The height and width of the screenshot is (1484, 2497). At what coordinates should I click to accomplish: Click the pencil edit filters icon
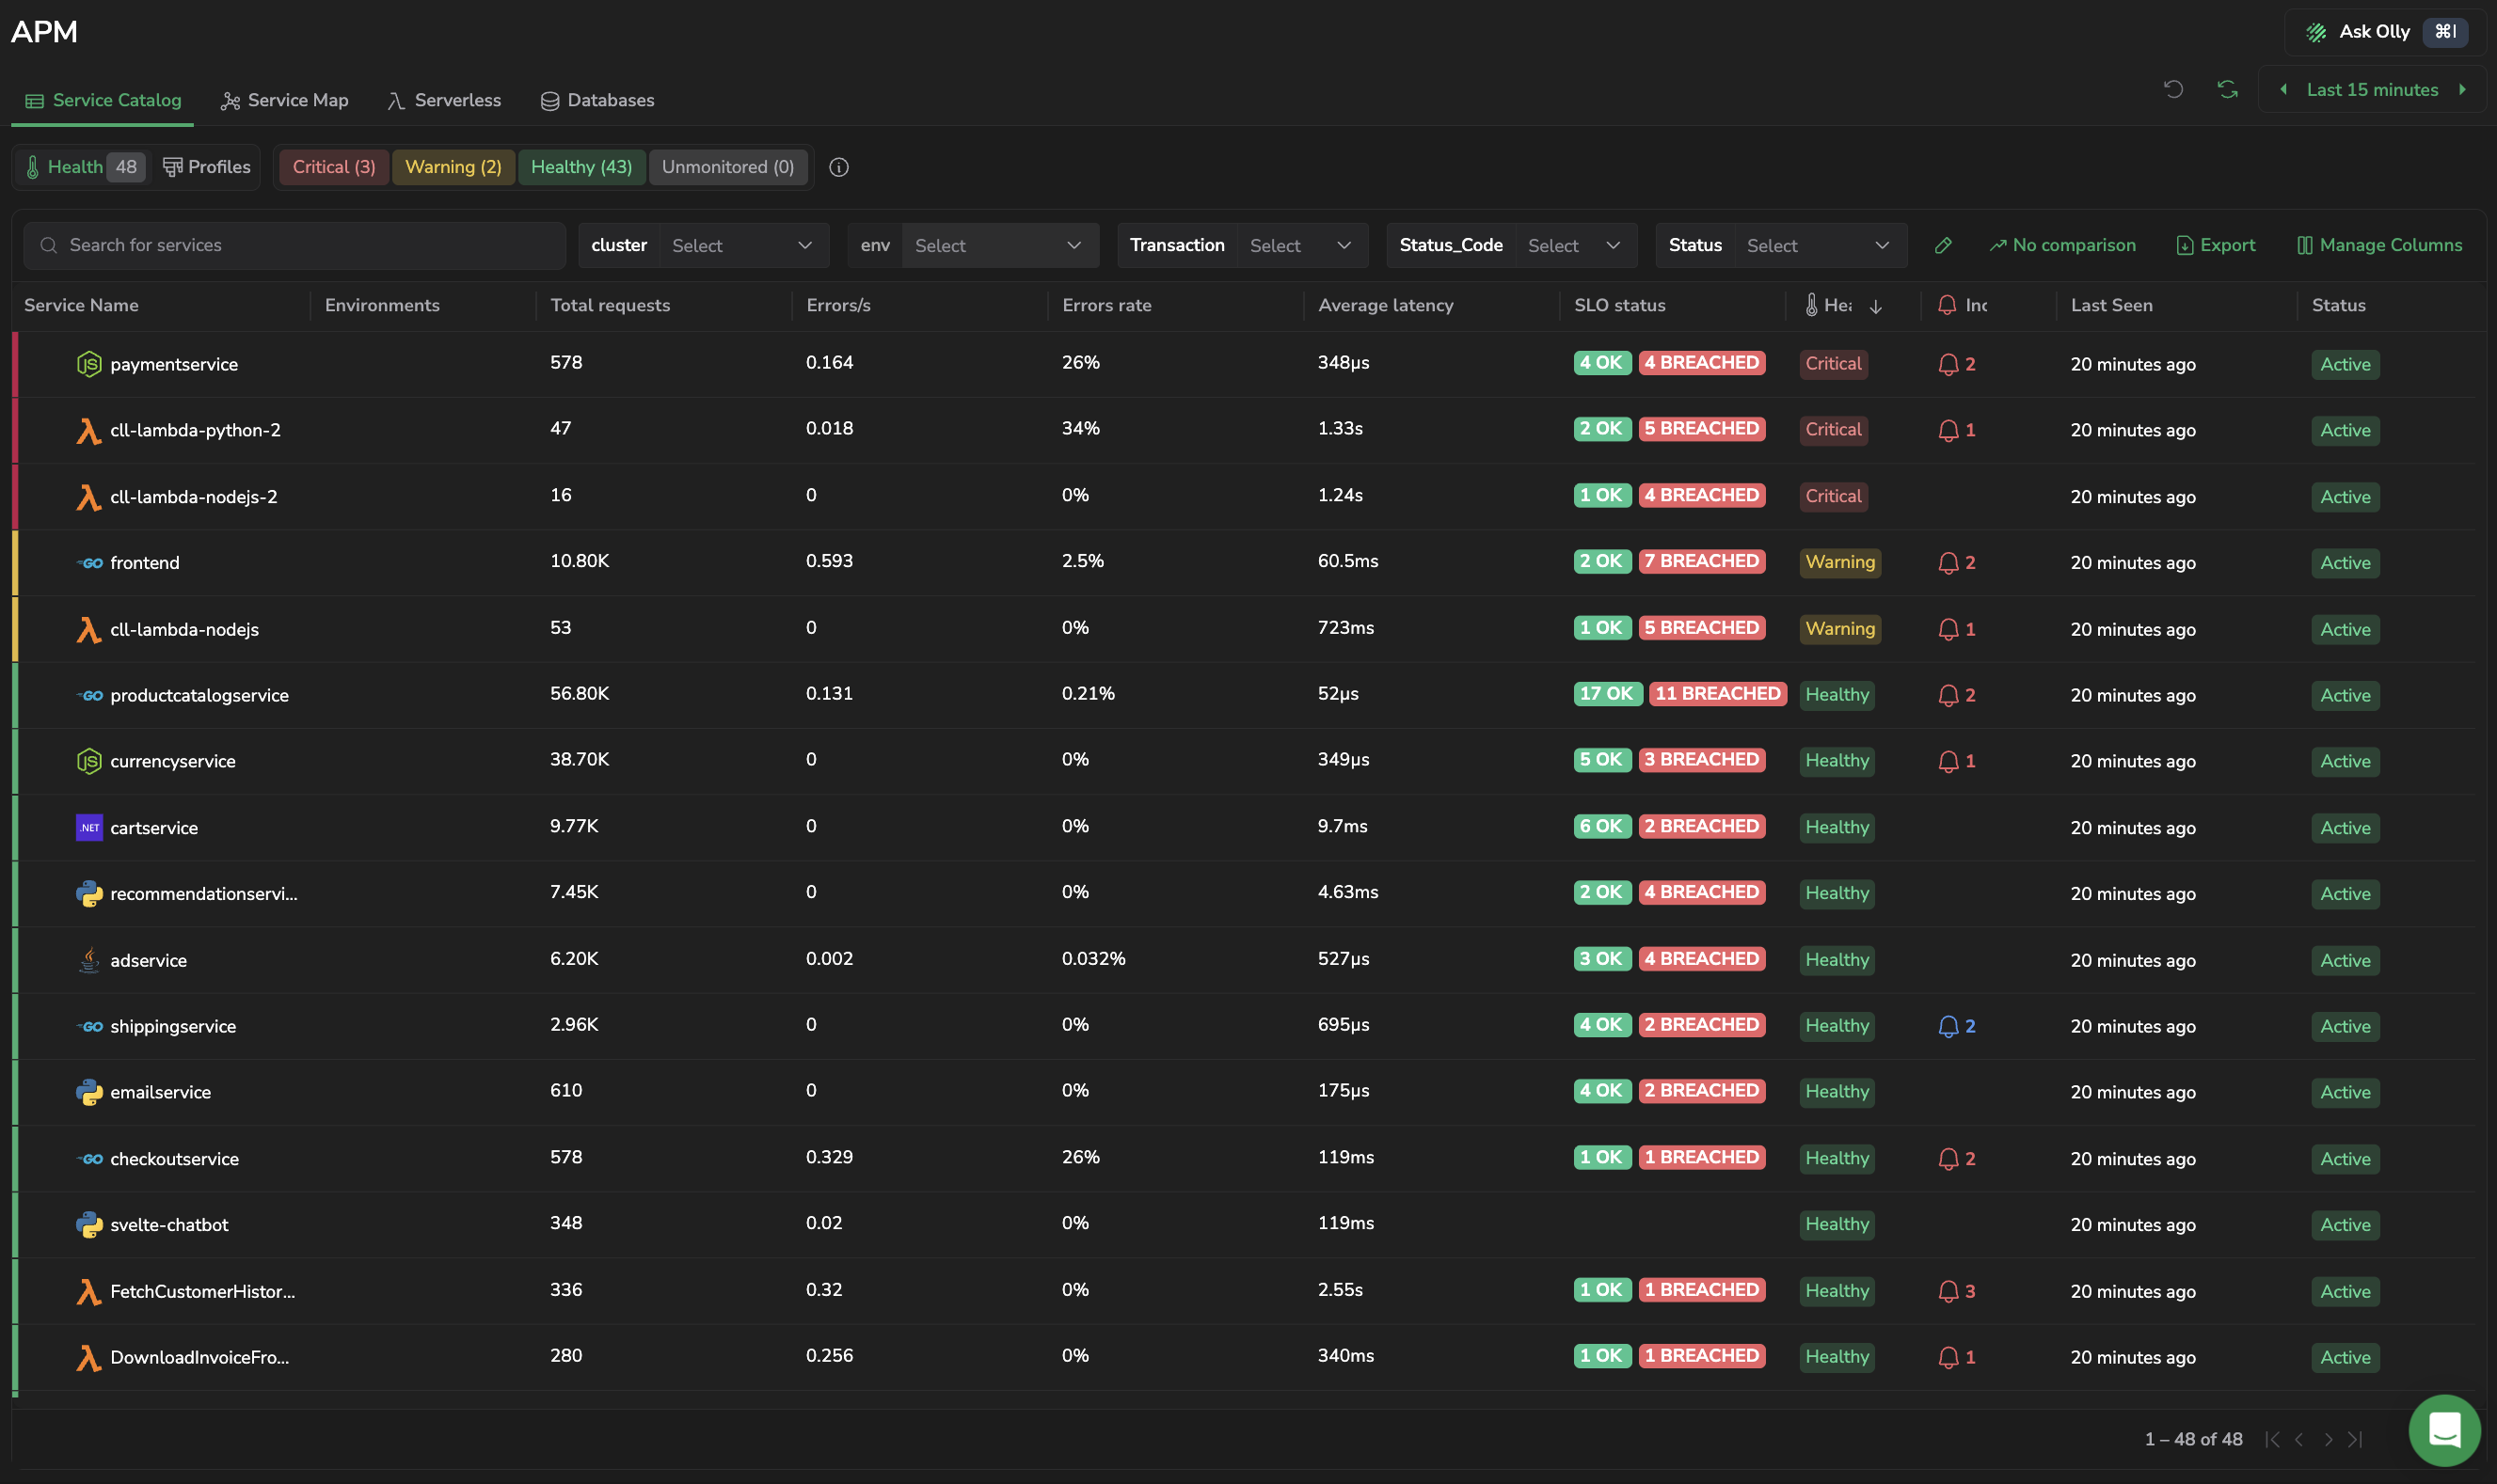pos(1943,245)
